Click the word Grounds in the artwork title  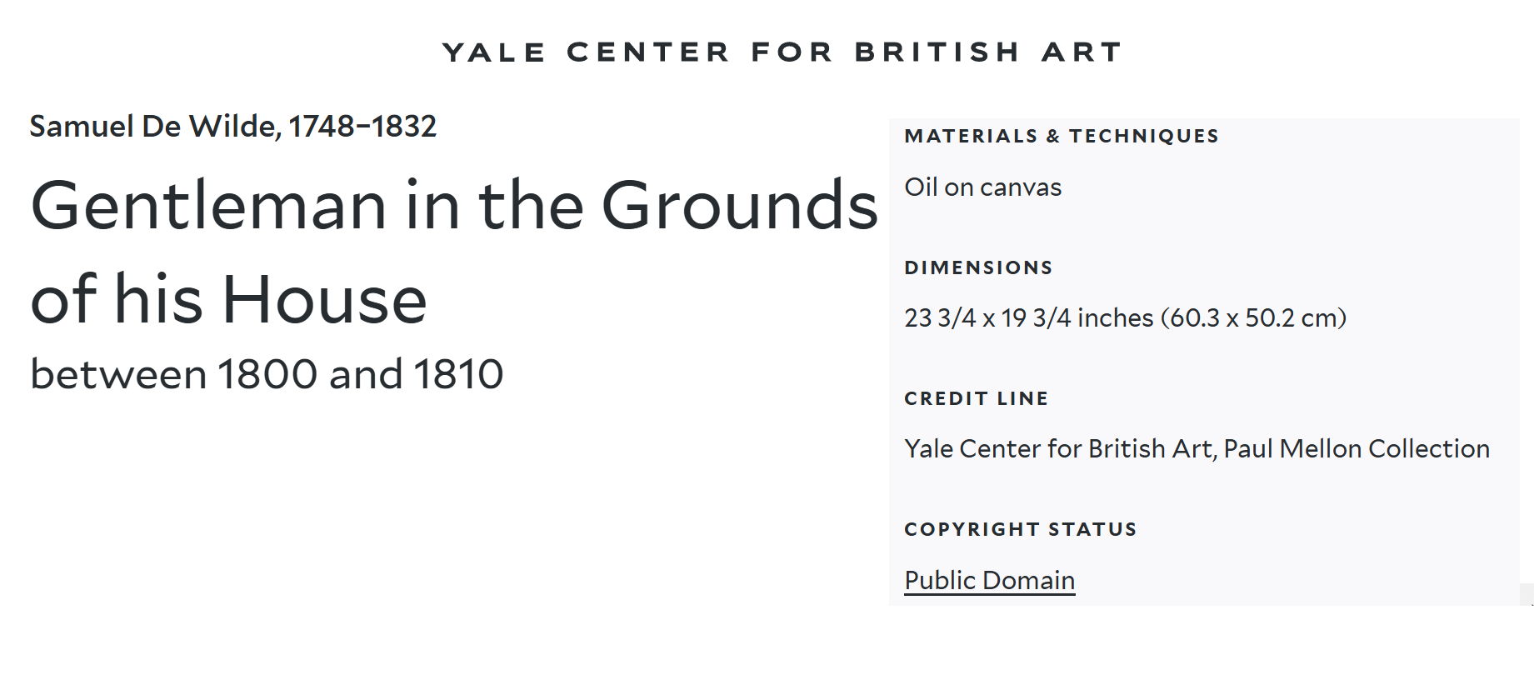(x=739, y=206)
